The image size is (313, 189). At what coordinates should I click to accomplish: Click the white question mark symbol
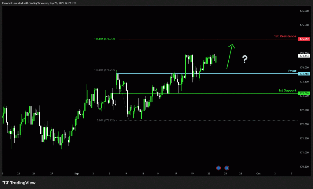(x=245, y=59)
